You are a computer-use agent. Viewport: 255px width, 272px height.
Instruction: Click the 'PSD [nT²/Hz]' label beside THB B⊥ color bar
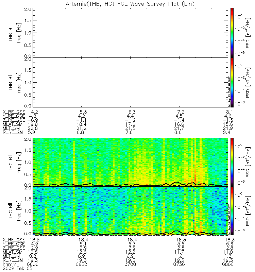[x=248, y=33]
